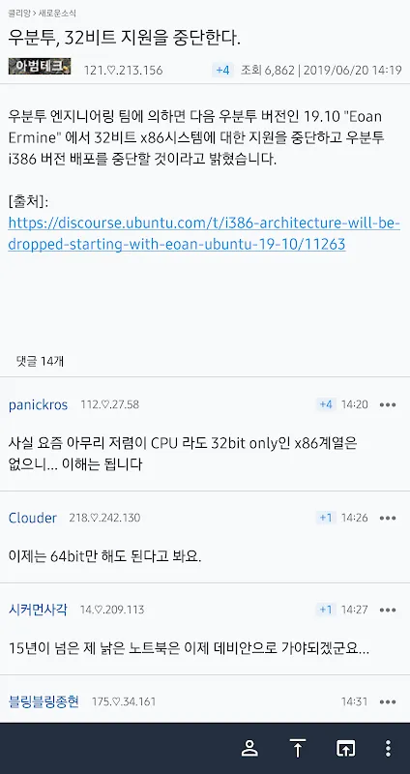Screen dimensions: 410x774
Task: Tap the 아범테크 author badge image
Action: coord(40,66)
